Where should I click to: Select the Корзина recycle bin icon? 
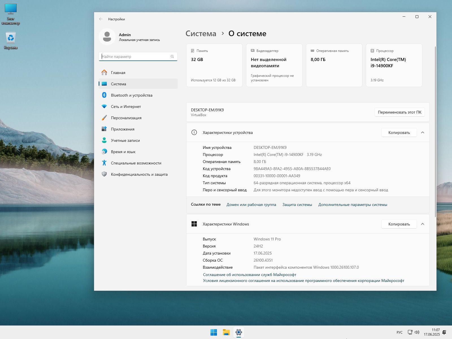tap(11, 41)
